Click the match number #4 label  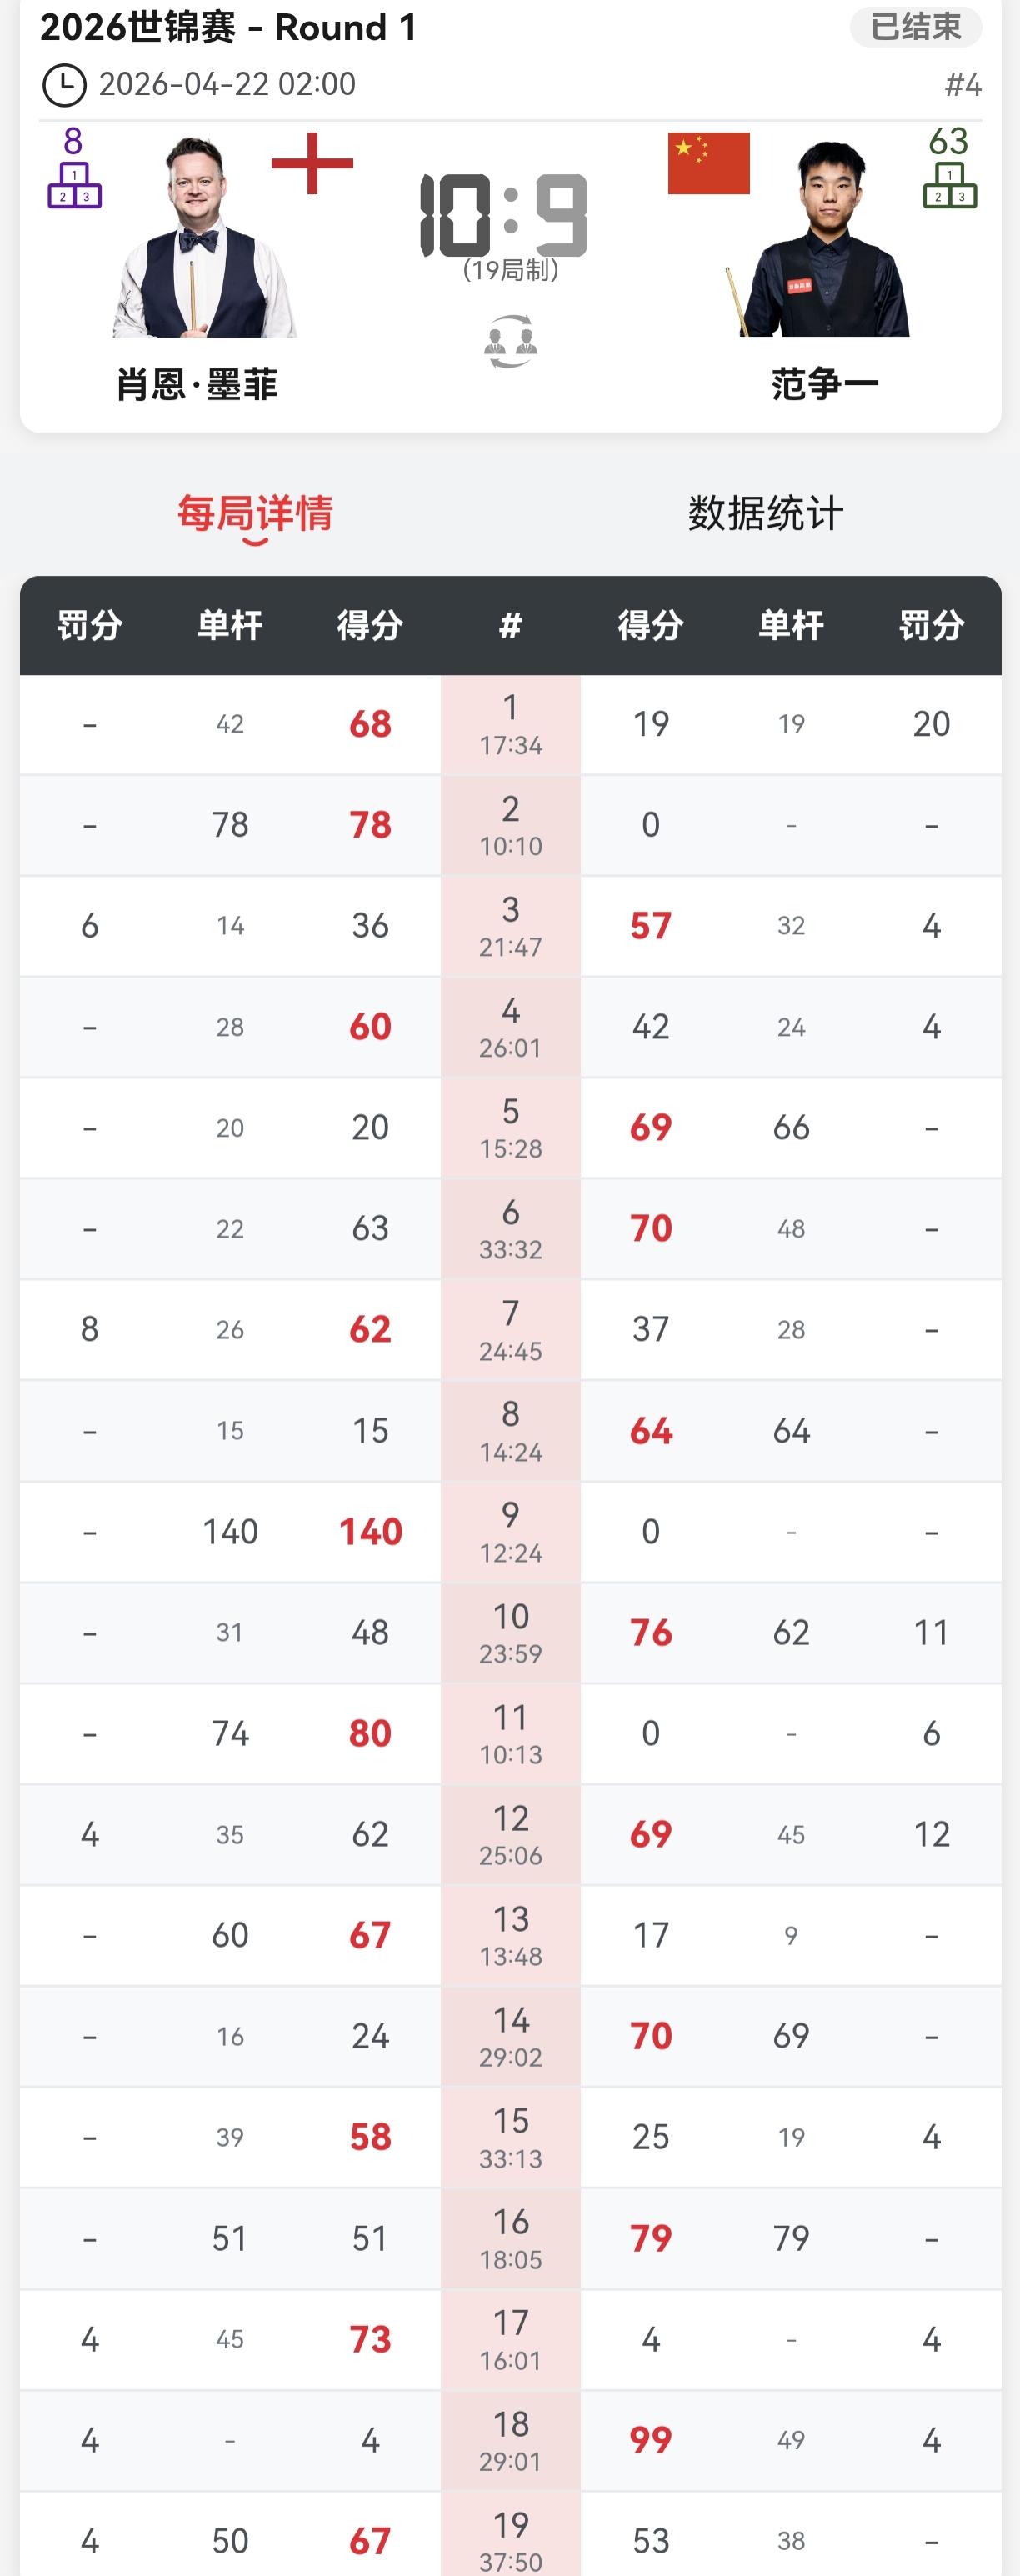tap(962, 85)
